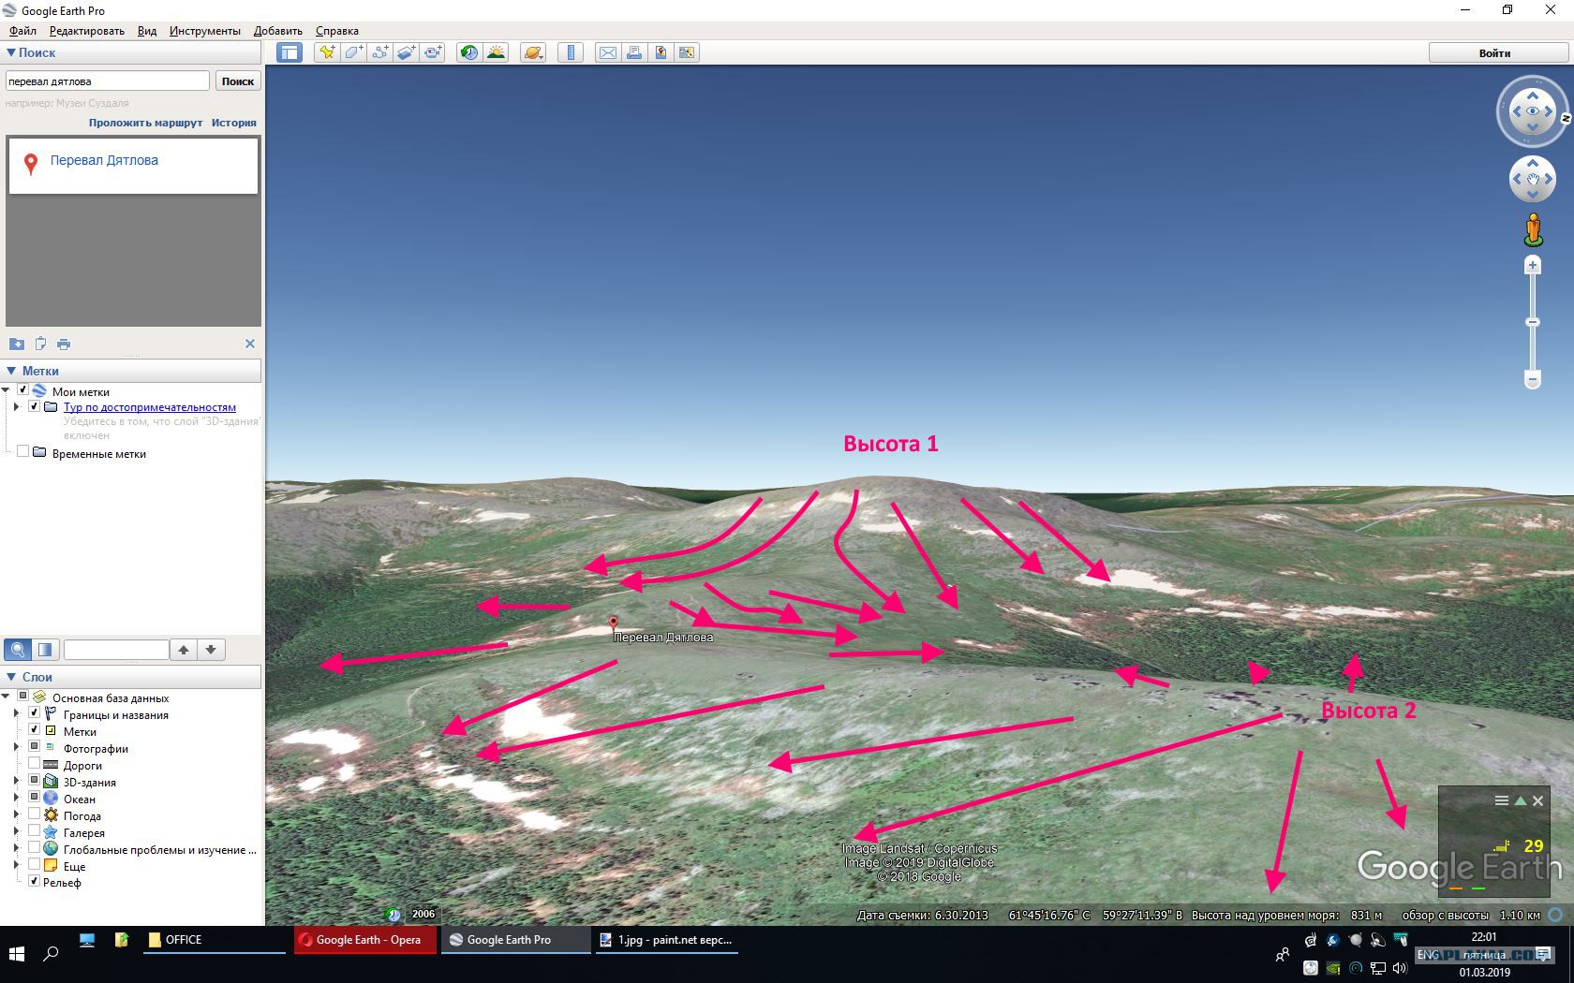Collapse the Основная база данных node
The width and height of the screenshot is (1574, 983).
pos(7,697)
